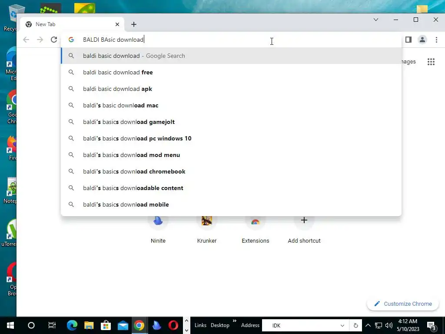Choose suggestion 'baldi basic download free'

coord(231,73)
